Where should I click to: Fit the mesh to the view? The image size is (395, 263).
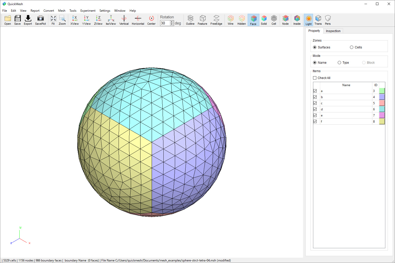(53, 20)
